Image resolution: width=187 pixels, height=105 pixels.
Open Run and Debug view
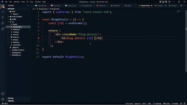(x=3, y=23)
